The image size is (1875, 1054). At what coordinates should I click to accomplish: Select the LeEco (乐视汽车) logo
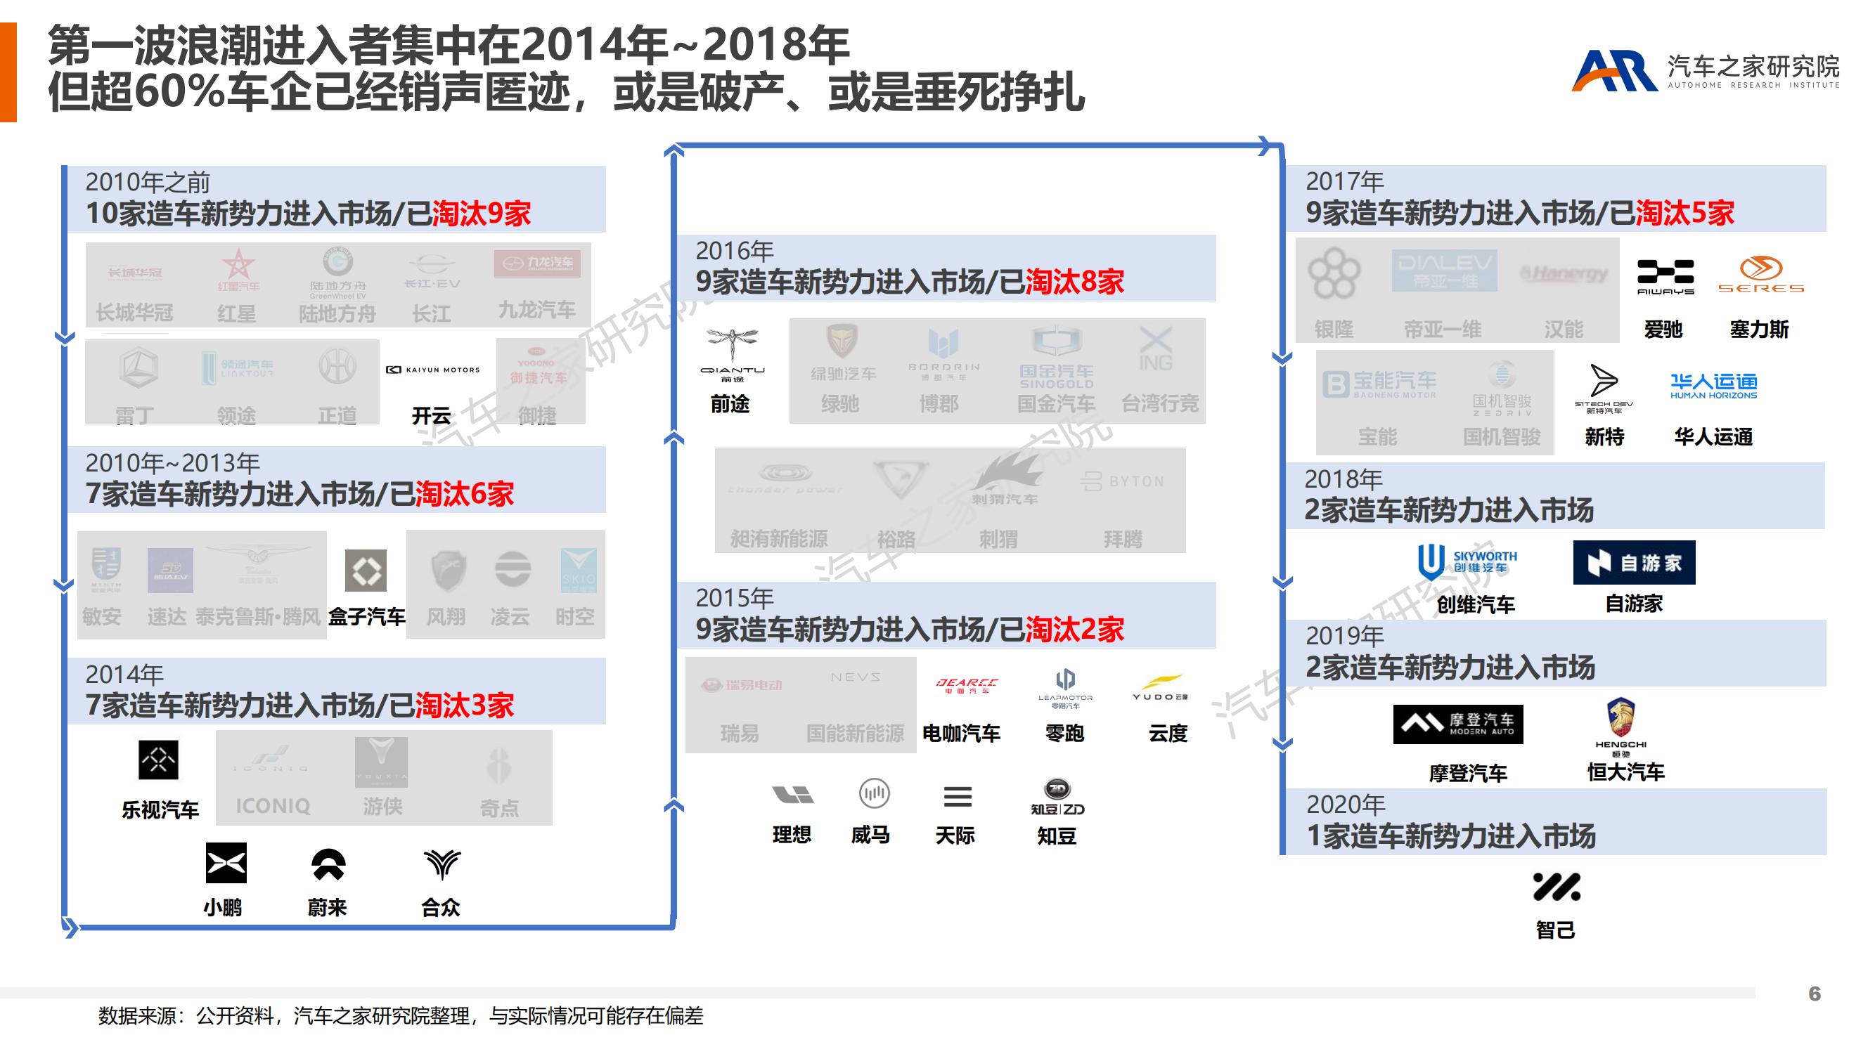pos(158,760)
